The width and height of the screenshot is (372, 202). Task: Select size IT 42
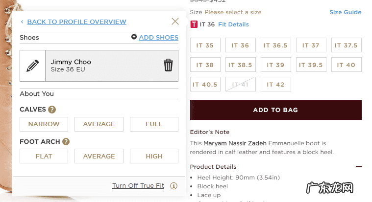pyautogui.click(x=275, y=84)
